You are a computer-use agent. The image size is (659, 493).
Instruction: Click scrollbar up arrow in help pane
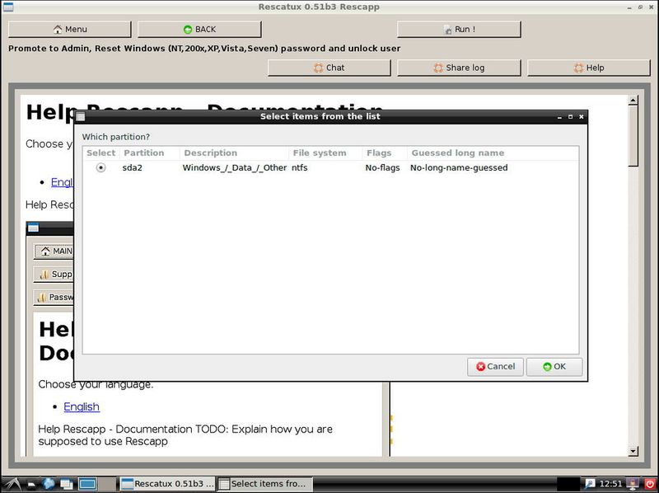click(x=633, y=100)
